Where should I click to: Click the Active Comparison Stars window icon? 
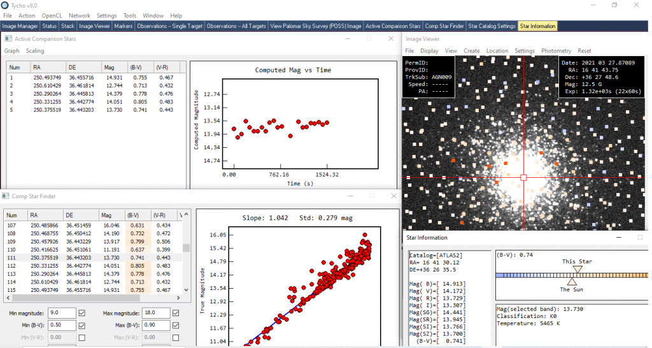tap(8, 38)
